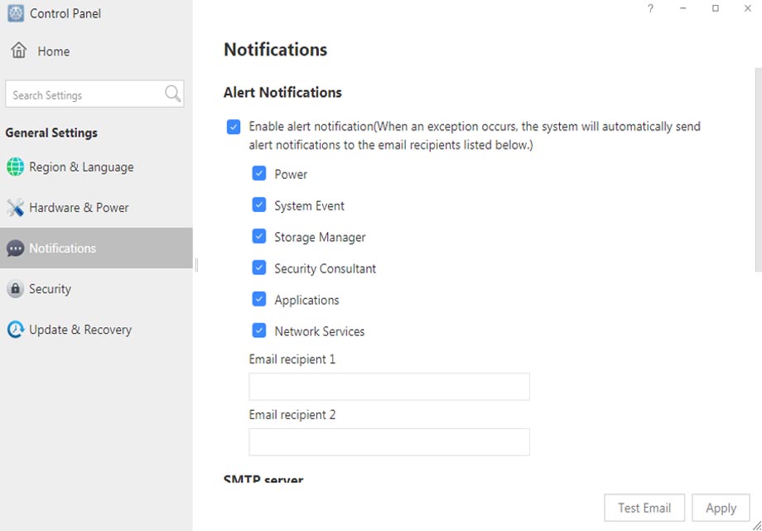Image resolution: width=762 pixels, height=531 pixels.
Task: Click the Apply button
Action: pyautogui.click(x=721, y=508)
